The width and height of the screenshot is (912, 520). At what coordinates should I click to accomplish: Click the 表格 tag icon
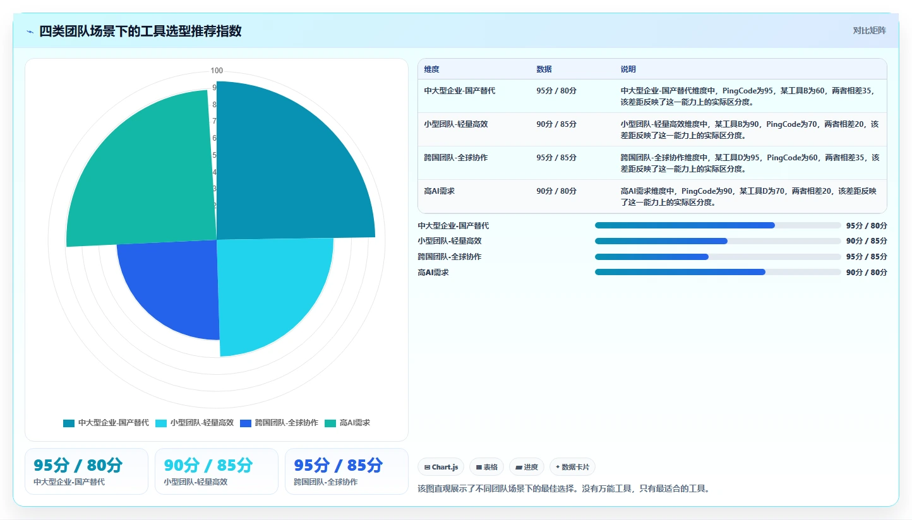point(479,468)
